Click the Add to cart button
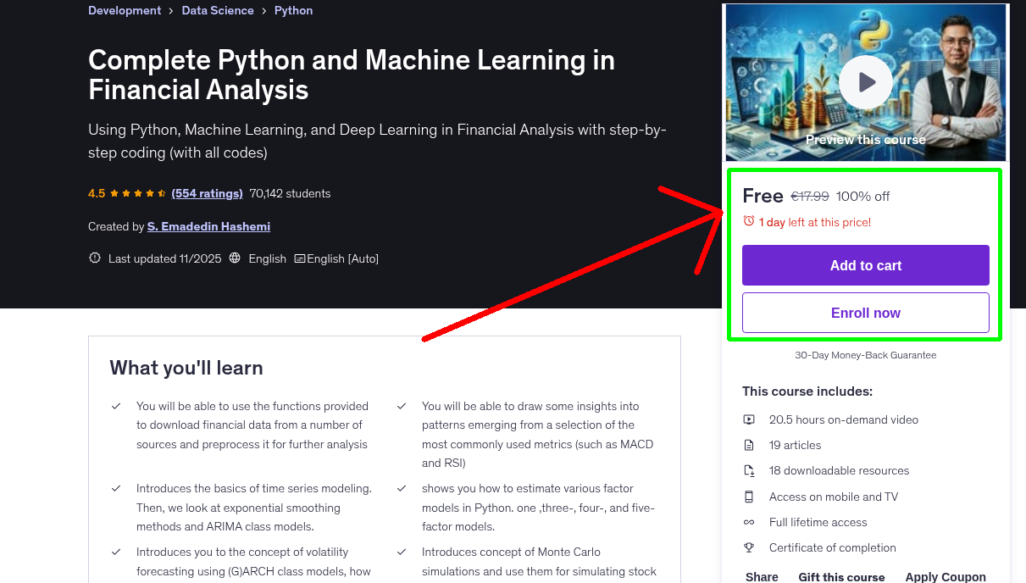The width and height of the screenshot is (1026, 583). pos(865,265)
